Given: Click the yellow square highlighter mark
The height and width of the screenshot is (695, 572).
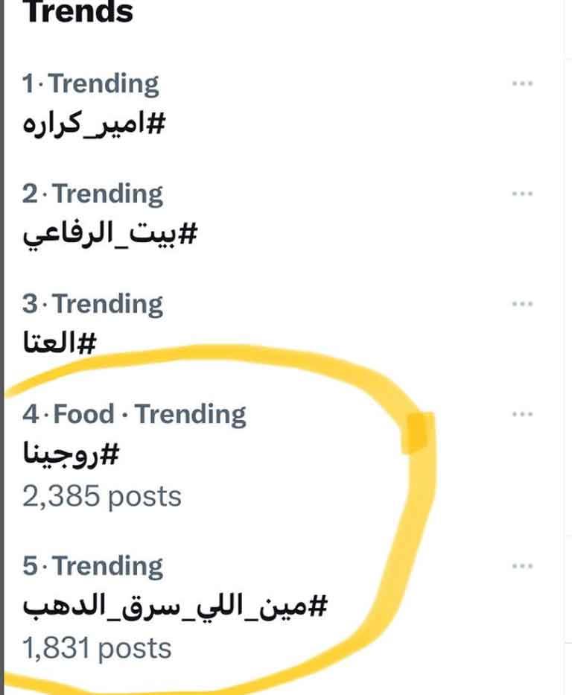Looking at the screenshot, I should point(417,434).
